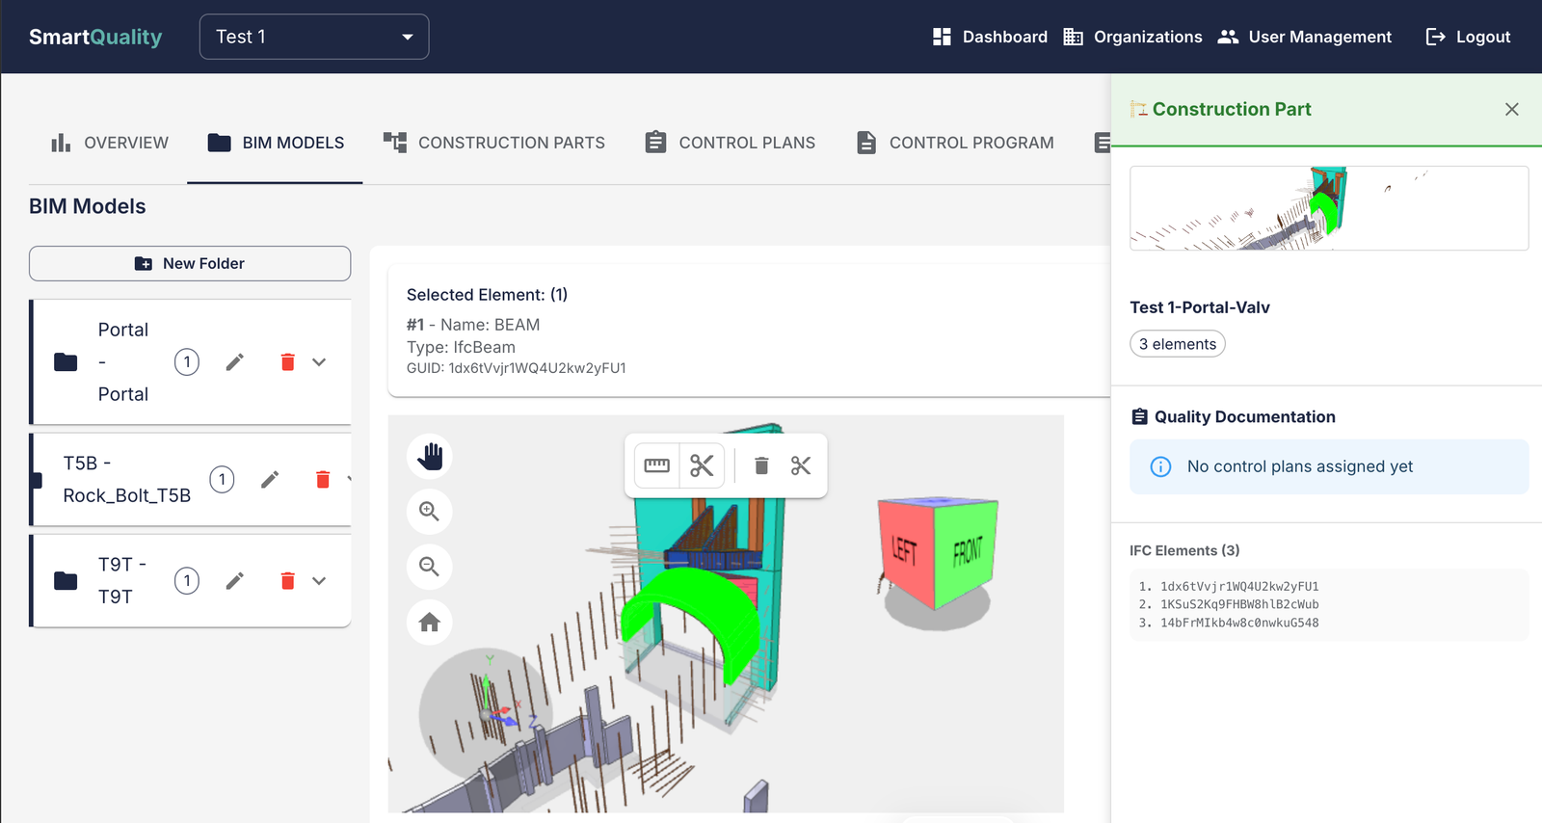The height and width of the screenshot is (823, 1542).
Task: Open the Control Plans tab
Action: point(731,143)
